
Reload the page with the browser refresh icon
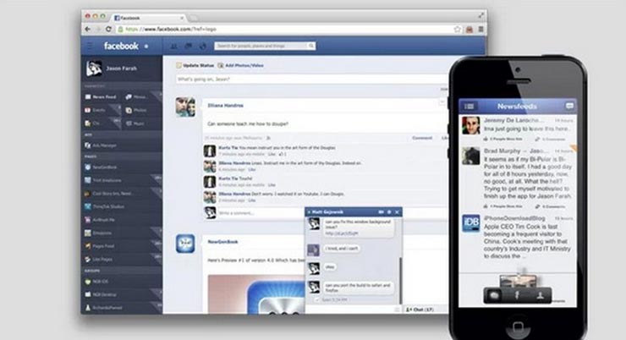[x=108, y=29]
